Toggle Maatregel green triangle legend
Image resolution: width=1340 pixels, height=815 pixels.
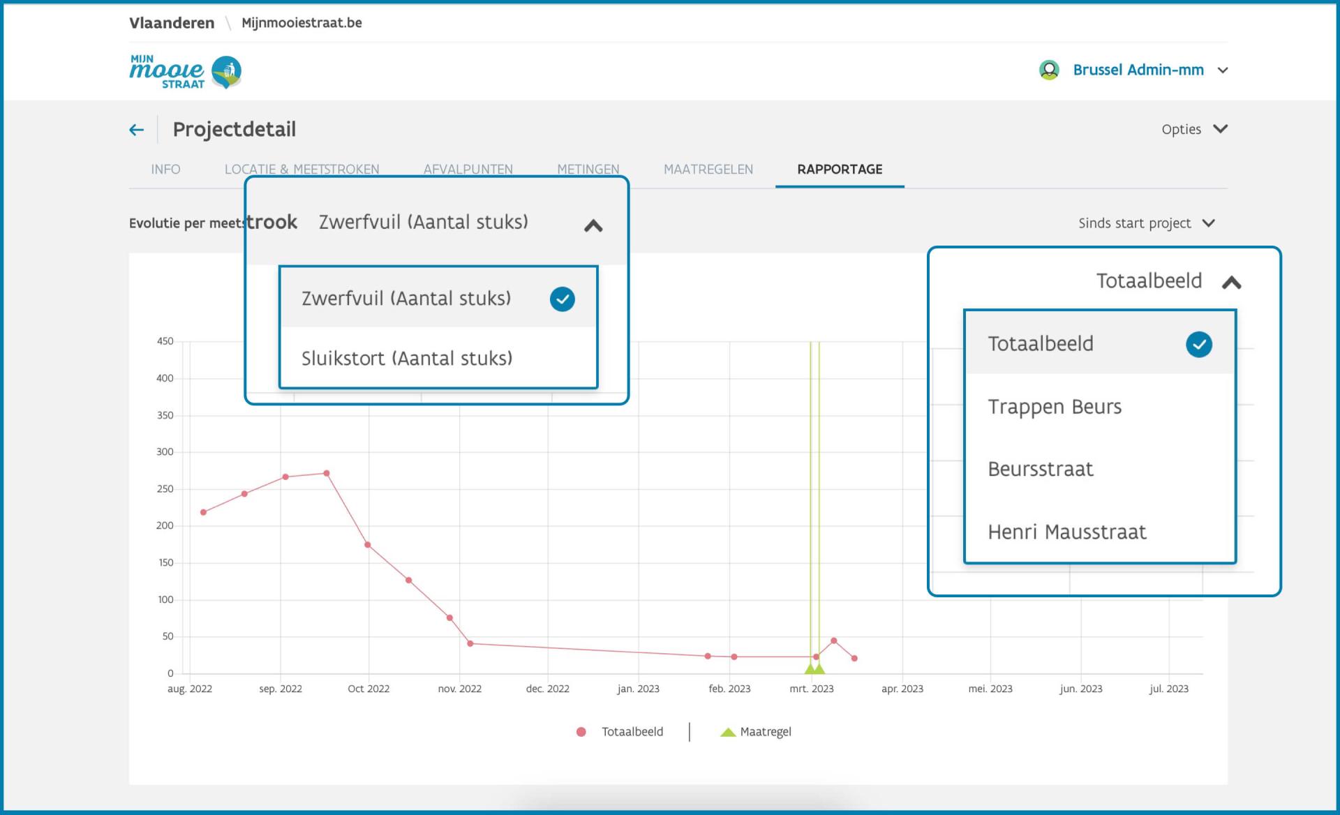click(728, 732)
